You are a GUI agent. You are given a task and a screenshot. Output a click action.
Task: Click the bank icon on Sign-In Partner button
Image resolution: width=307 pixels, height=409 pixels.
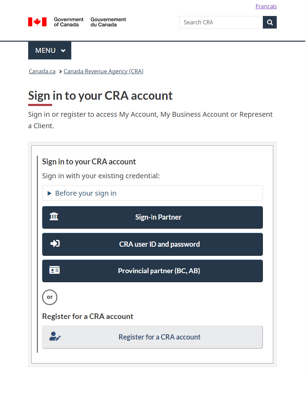[54, 216]
